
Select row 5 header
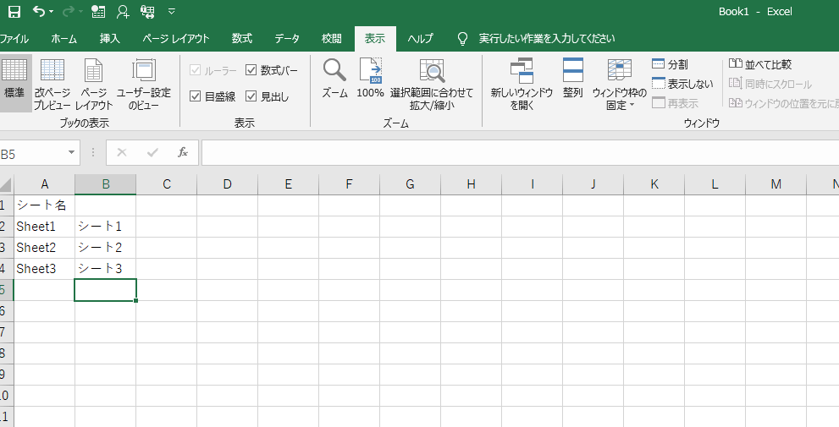point(6,290)
